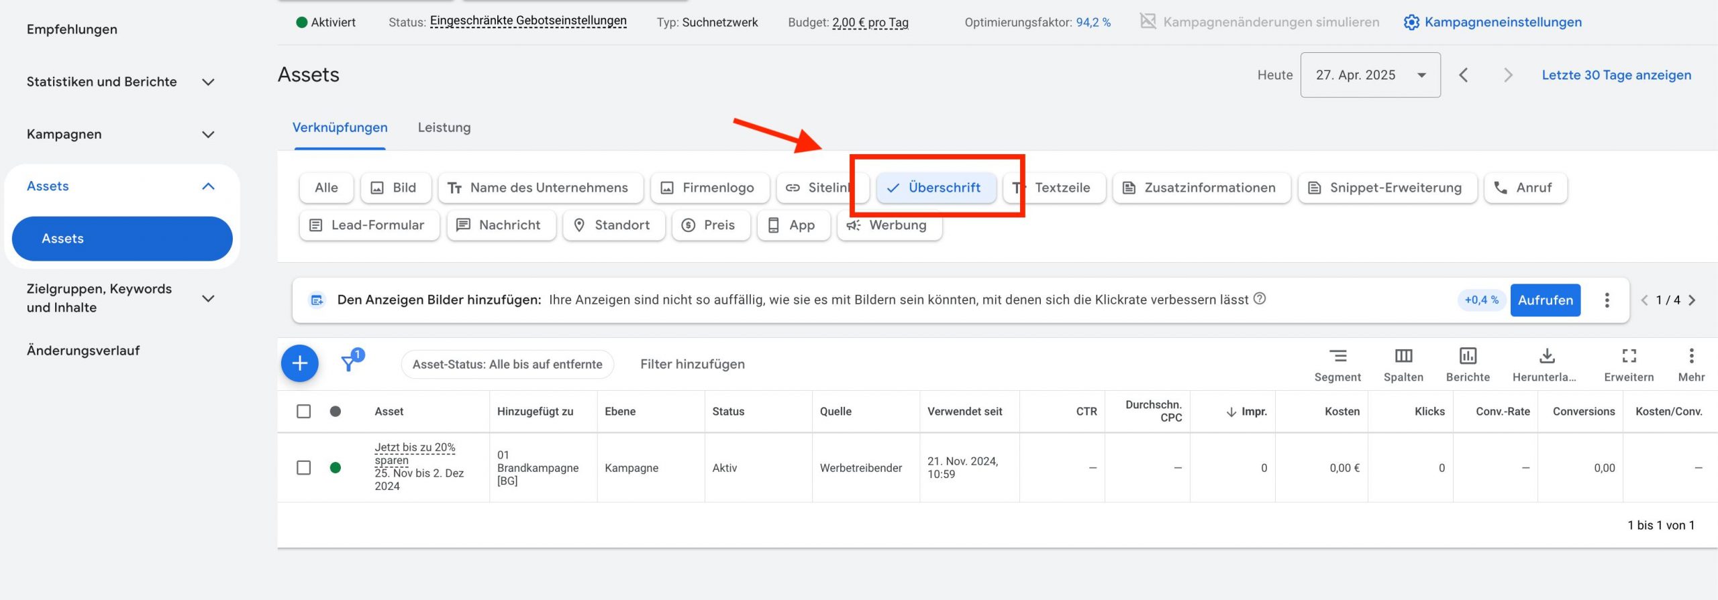Image resolution: width=1718 pixels, height=600 pixels.
Task: Click the blue plus button to add asset
Action: (x=299, y=363)
